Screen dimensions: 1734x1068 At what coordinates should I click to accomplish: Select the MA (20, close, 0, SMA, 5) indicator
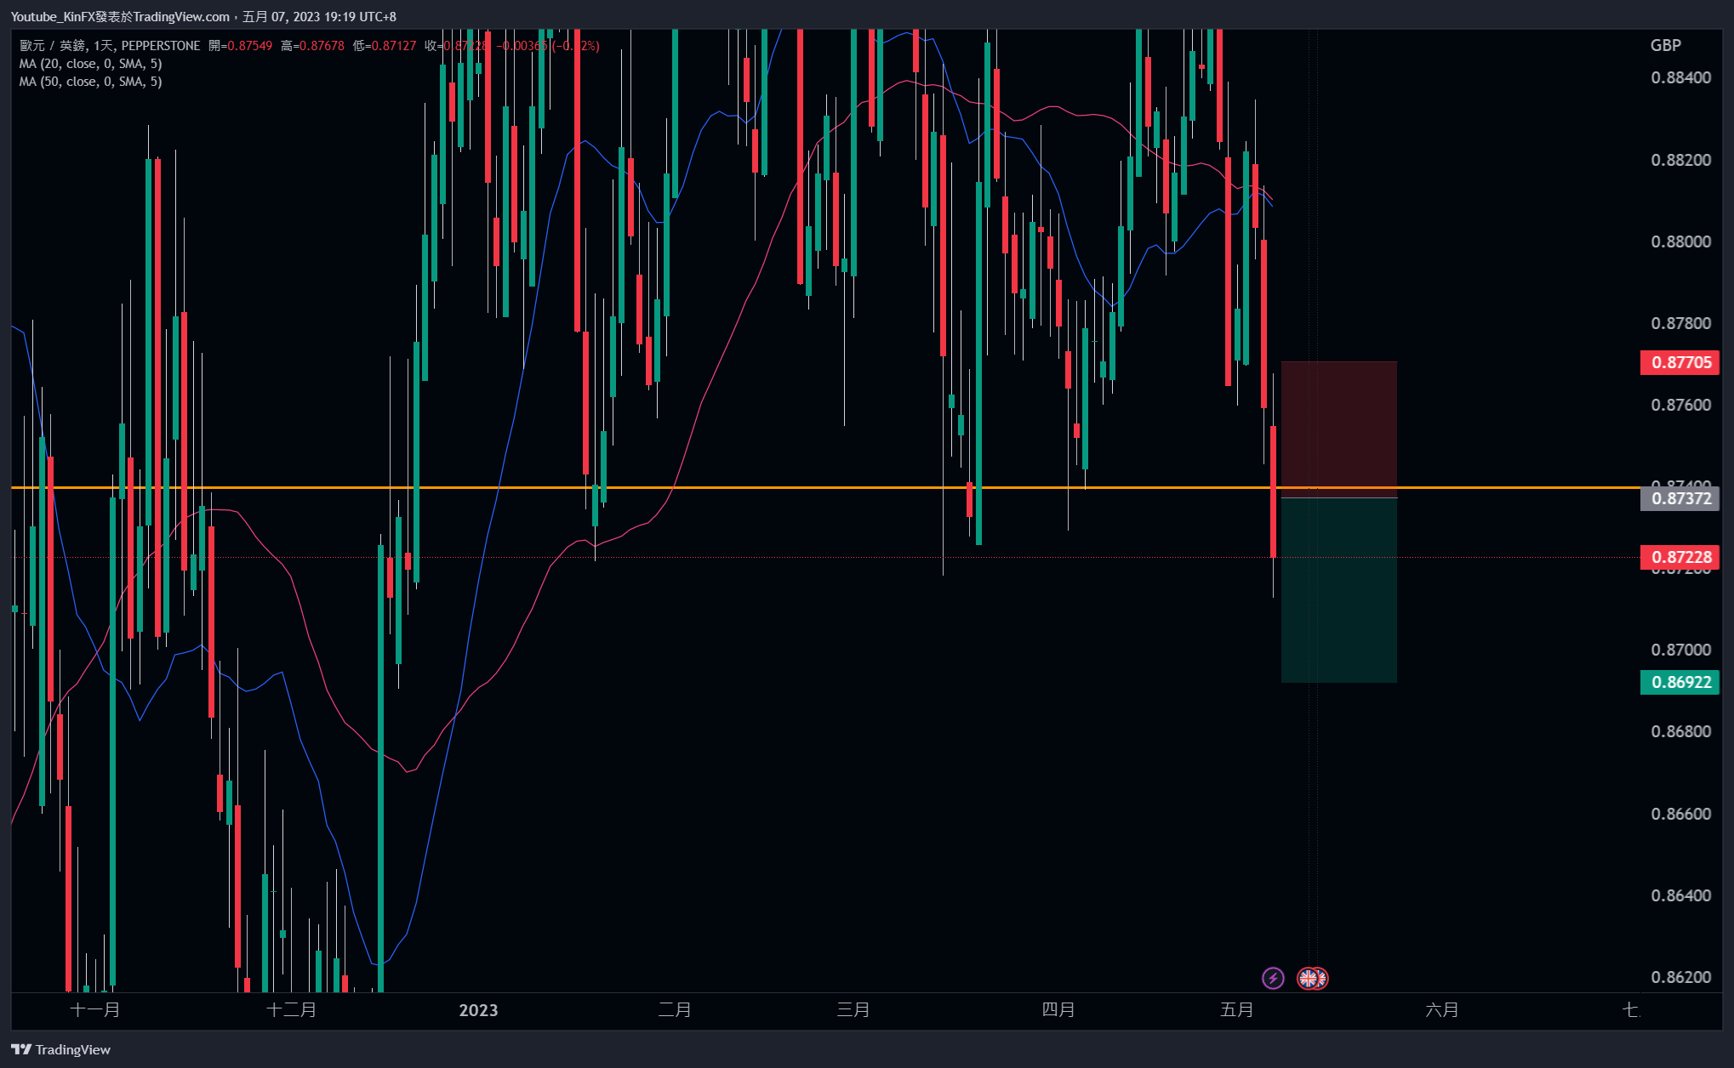coord(91,64)
